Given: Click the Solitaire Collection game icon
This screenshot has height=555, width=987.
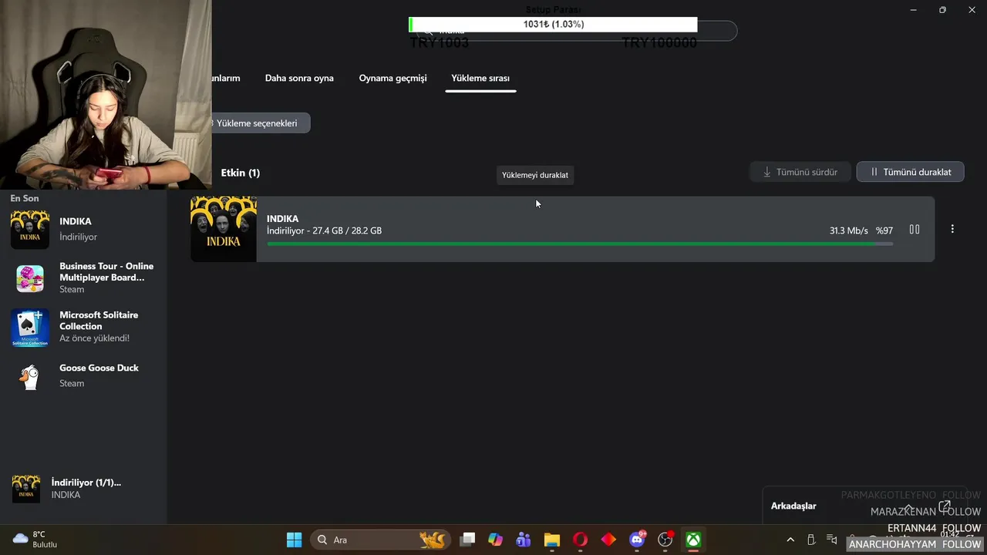Looking at the screenshot, I should tap(30, 328).
